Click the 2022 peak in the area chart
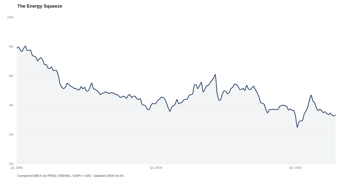 pyautogui.click(x=311, y=95)
